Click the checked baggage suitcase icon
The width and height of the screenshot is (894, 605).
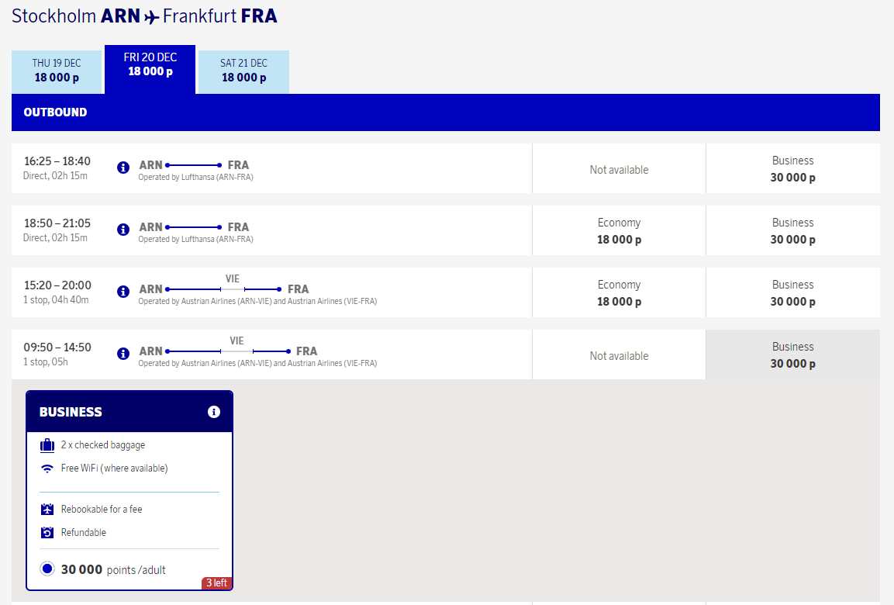point(47,445)
